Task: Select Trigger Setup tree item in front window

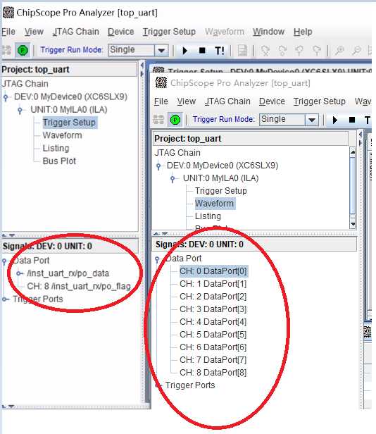Action: pyautogui.click(x=221, y=191)
